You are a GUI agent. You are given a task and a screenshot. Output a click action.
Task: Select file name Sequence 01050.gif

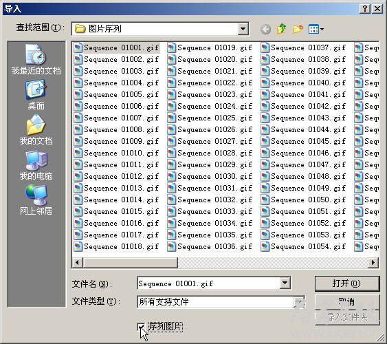point(308,200)
